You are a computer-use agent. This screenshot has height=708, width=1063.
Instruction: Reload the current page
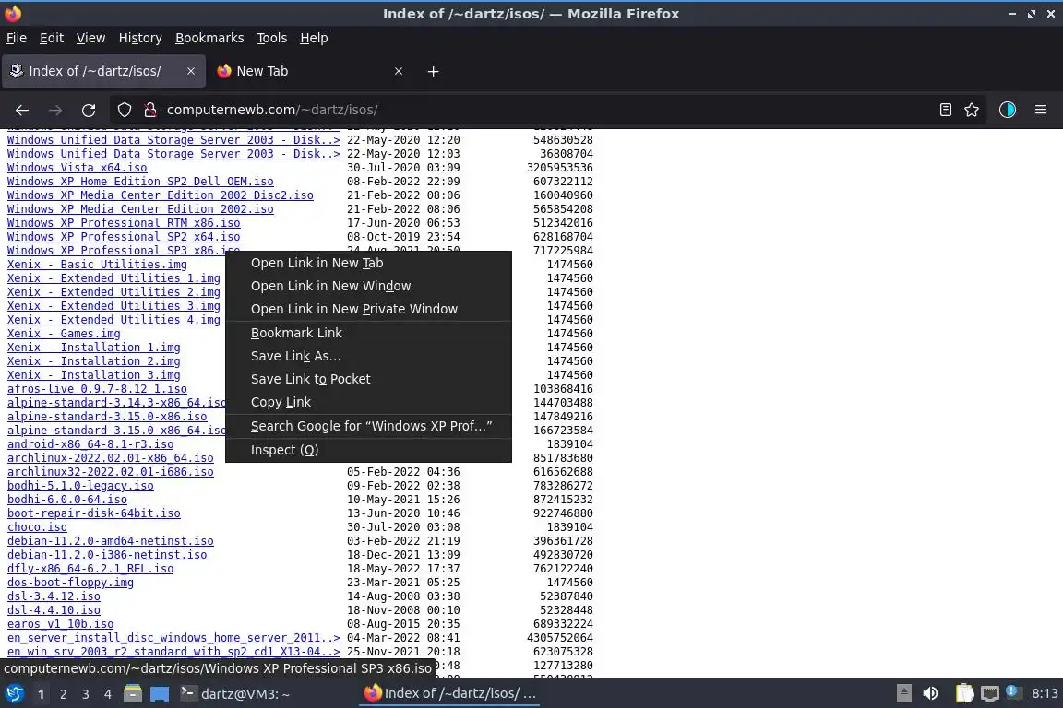[89, 110]
